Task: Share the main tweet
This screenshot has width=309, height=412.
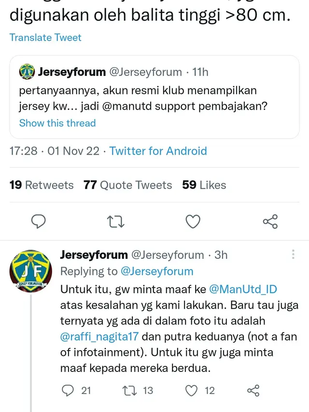Action: tap(269, 222)
